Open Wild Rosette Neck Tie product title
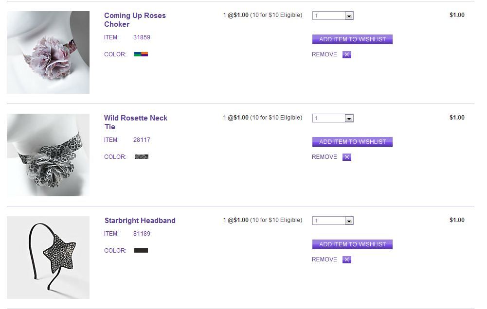Screen dimensions: 487x309 [x=135, y=122]
